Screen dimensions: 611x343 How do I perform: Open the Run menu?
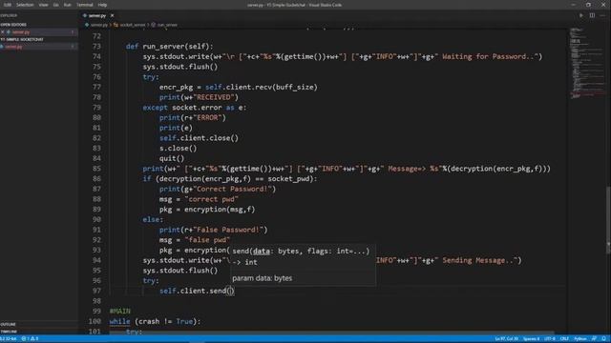coord(68,5)
